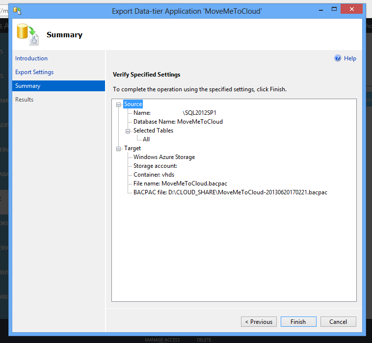Collapse the Source tree node

tap(118, 105)
